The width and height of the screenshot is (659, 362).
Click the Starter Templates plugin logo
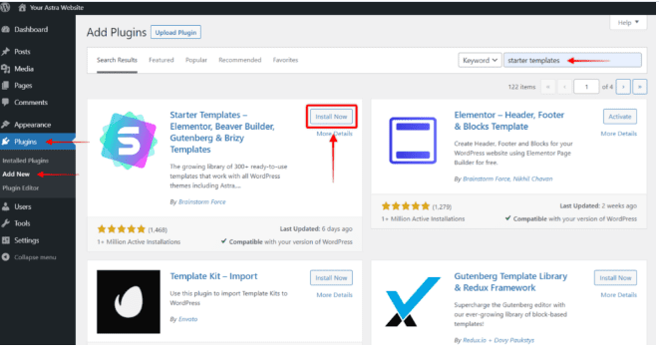129,141
